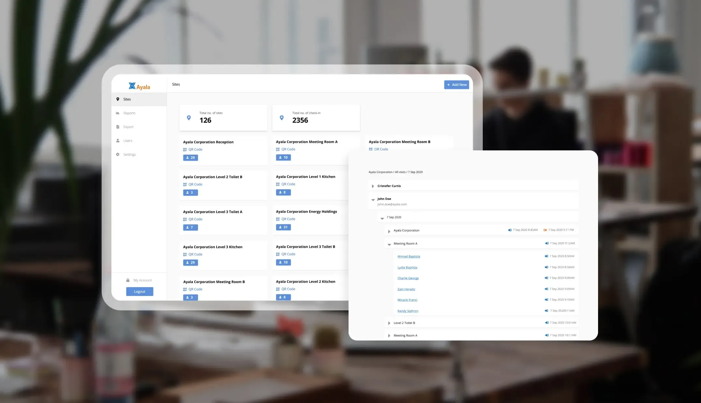Collapse the John Doe visitor row
The width and height of the screenshot is (701, 403).
[373, 200]
